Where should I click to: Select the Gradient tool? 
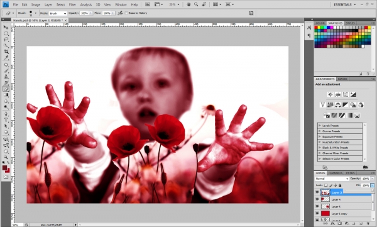point(6,95)
